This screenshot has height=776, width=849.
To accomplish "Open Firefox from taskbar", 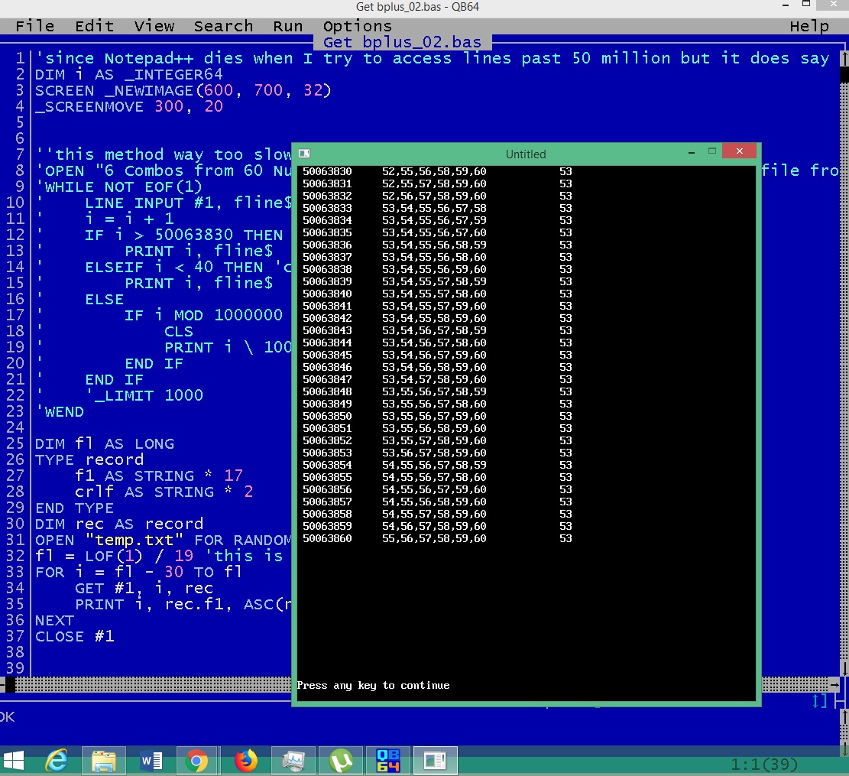I will click(245, 761).
